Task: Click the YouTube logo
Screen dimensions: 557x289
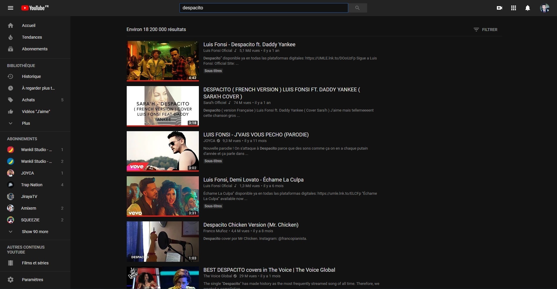Action: (x=35, y=8)
